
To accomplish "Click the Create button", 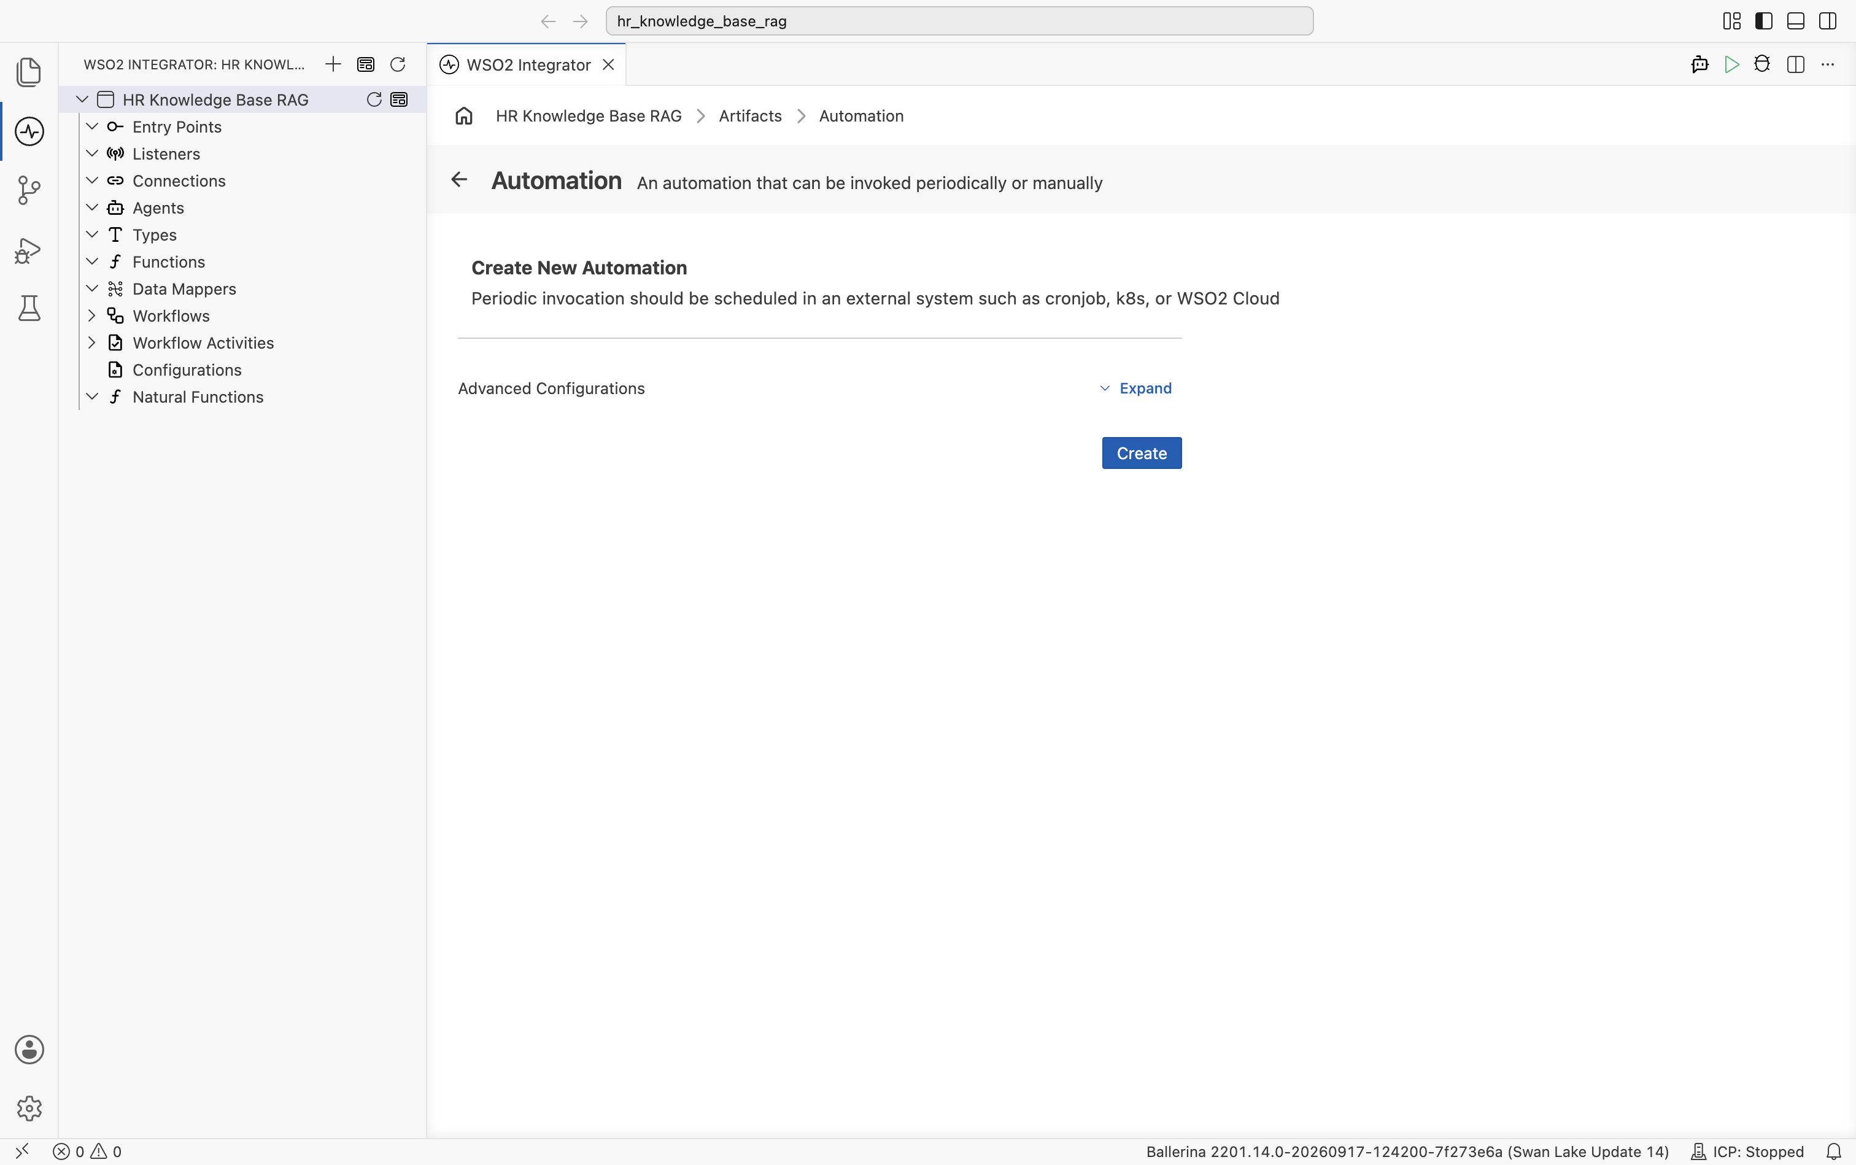I will pos(1141,453).
